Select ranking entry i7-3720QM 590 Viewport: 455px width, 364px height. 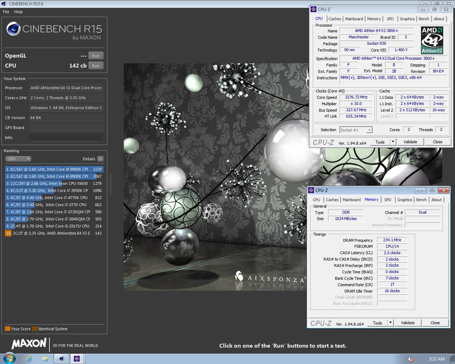tap(54, 212)
